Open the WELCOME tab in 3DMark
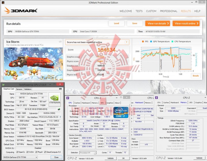Image resolution: width=207 pixels, height=161 pixels. click(126, 11)
